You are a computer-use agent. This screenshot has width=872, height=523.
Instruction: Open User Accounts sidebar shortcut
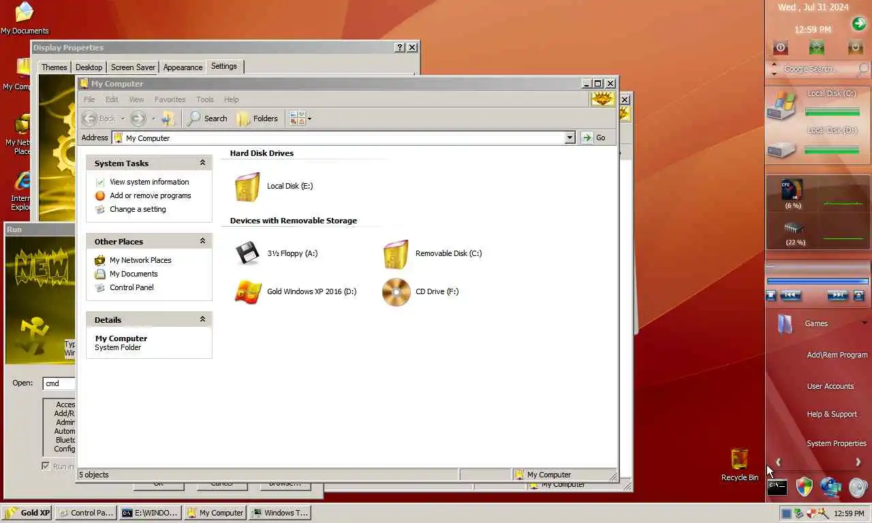point(830,386)
